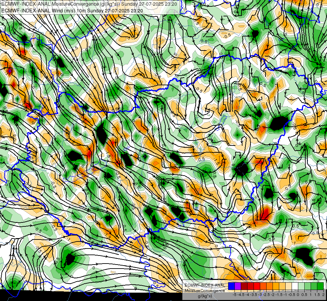The width and height of the screenshot is (327, 301).
Task: Click the legend's ECMWF-INDEX-ANAL label
Action: click(205, 285)
